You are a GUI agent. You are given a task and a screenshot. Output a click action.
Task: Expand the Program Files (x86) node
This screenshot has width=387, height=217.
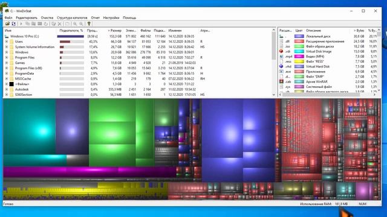7,68
